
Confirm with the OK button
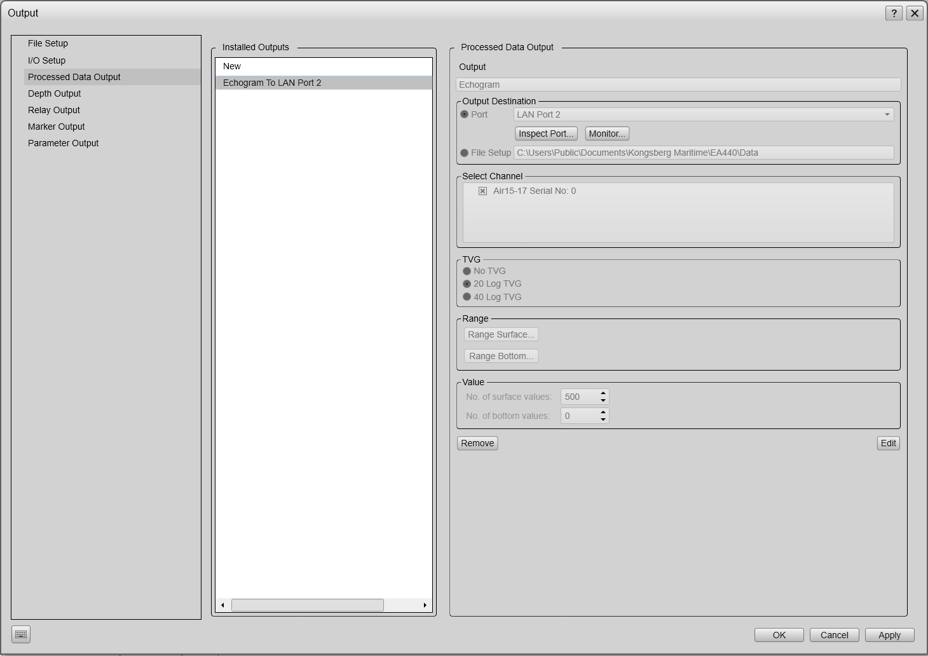pos(779,635)
